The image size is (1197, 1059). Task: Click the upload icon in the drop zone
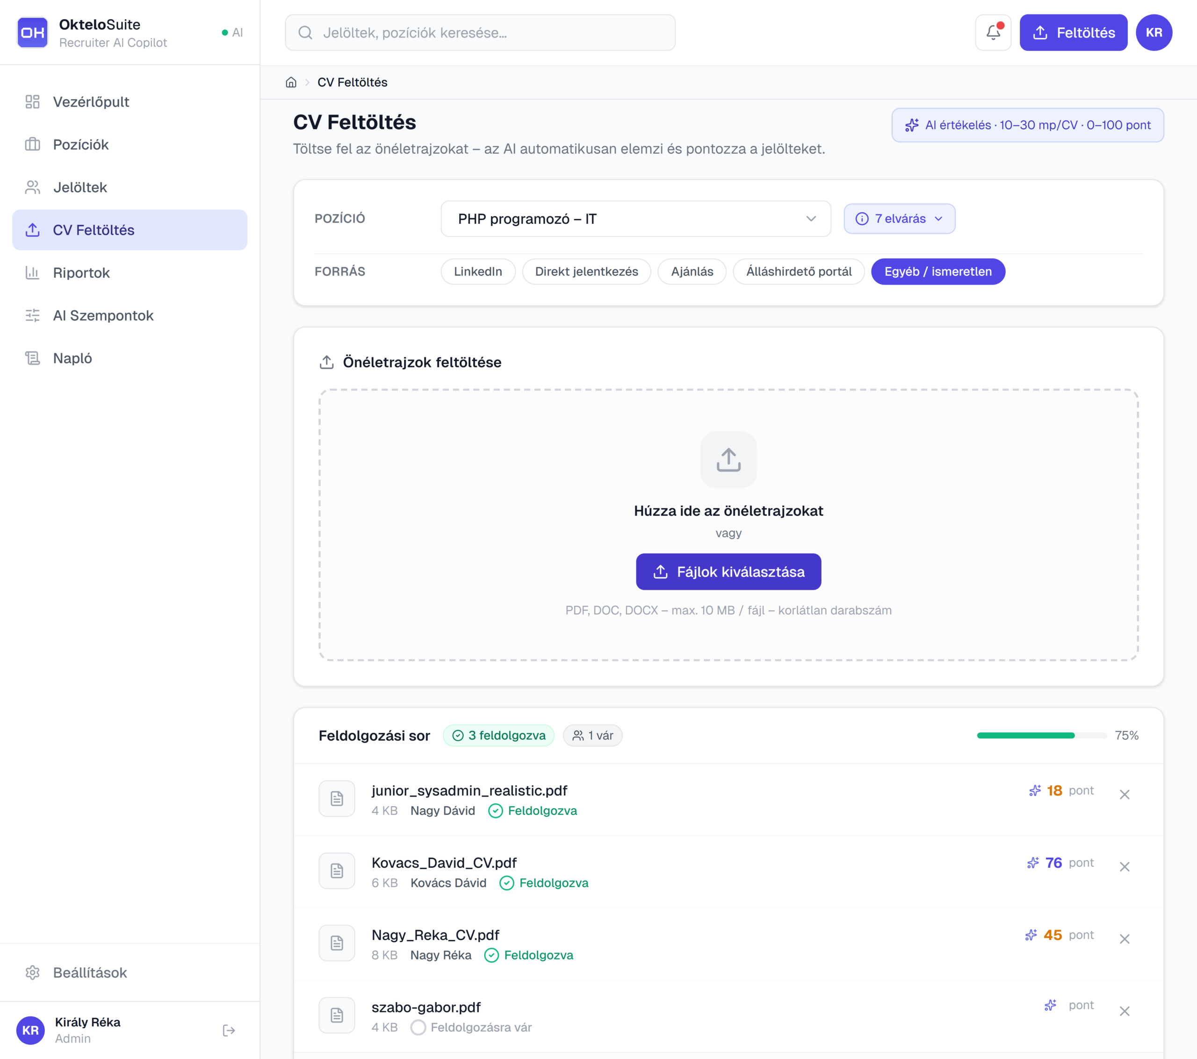[x=728, y=459]
